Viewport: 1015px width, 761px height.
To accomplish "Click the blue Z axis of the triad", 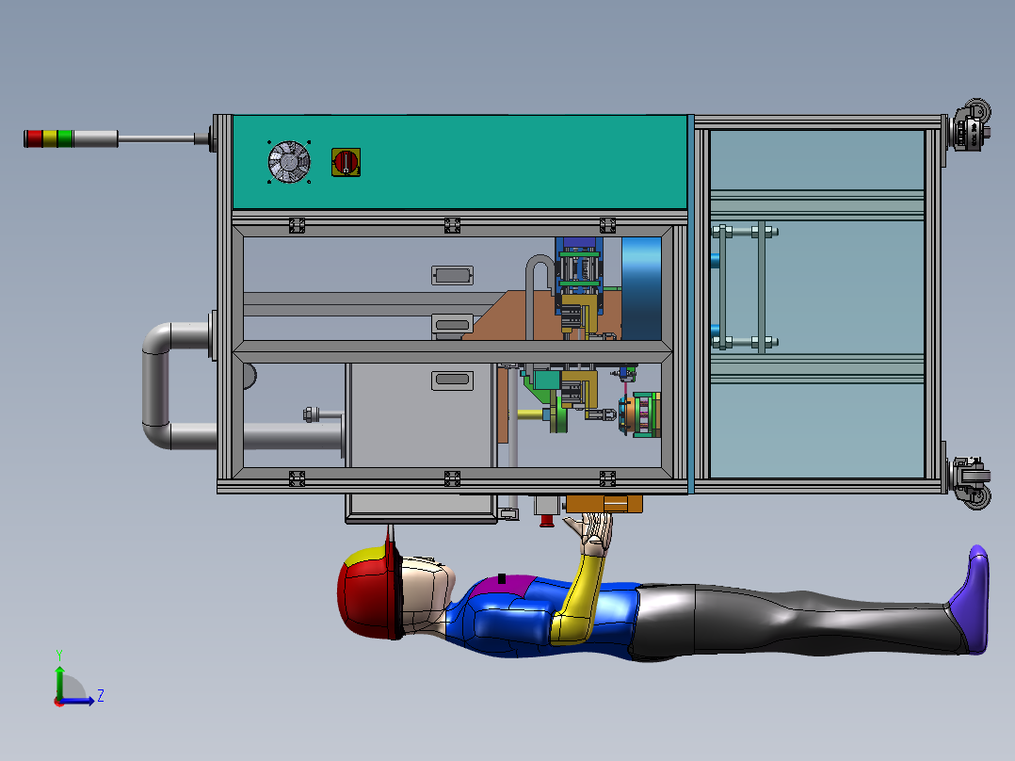I will pyautogui.click(x=79, y=700).
